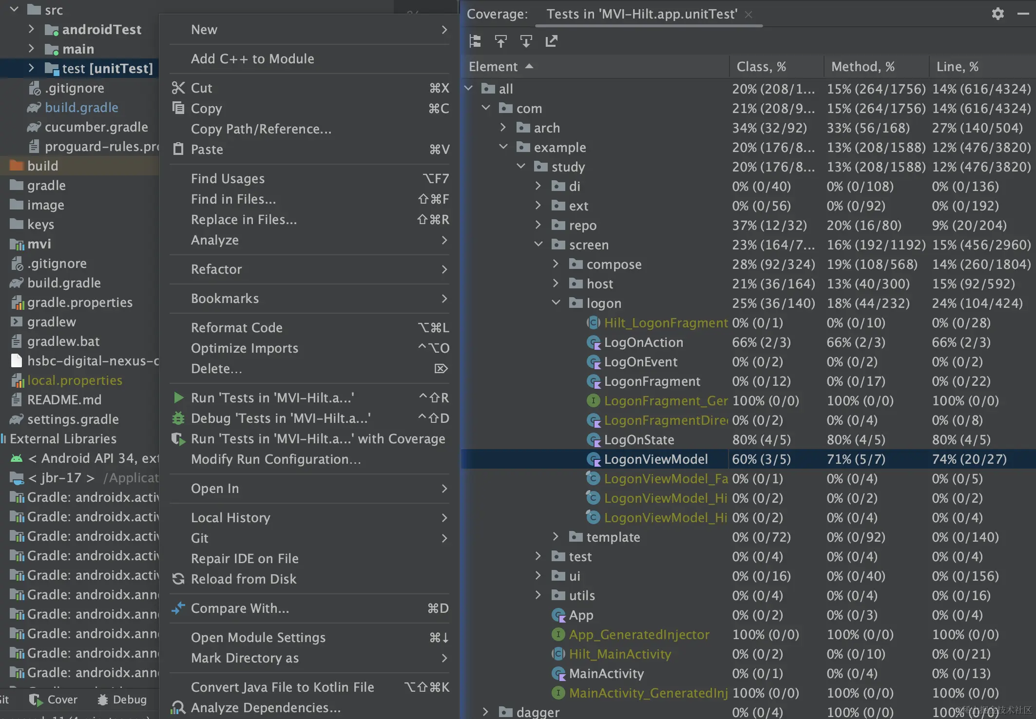Click the coverage settings gear icon

click(998, 14)
